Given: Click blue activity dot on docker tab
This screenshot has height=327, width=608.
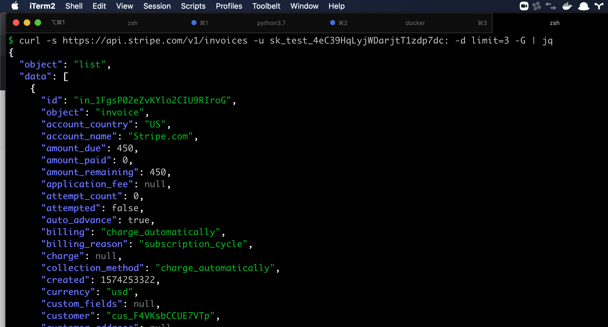Looking at the screenshot, I should click(x=332, y=23).
